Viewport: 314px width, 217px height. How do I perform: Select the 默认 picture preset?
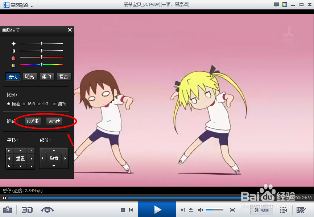coord(13,77)
